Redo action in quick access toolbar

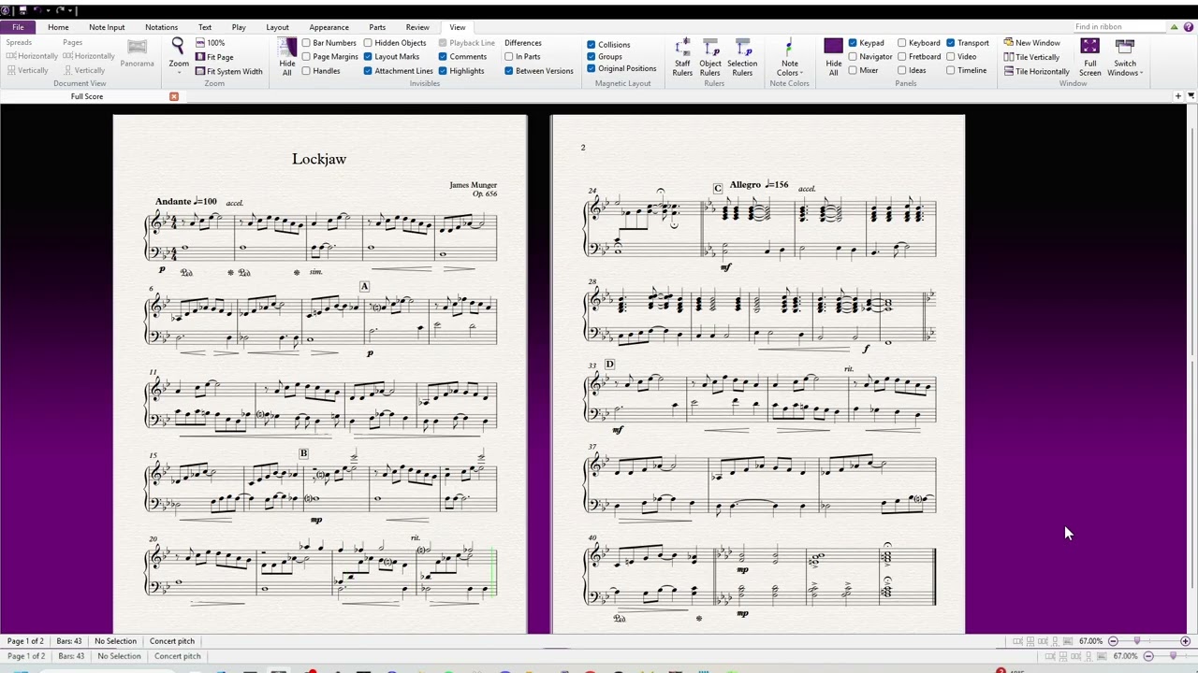click(x=61, y=10)
